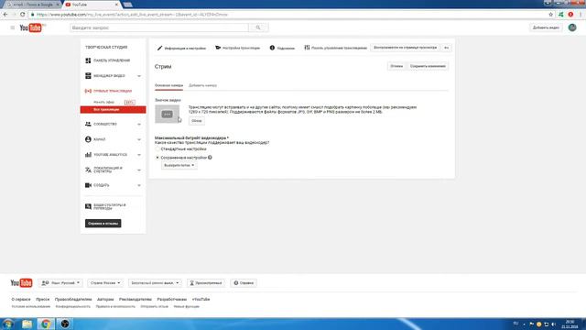Open the Создать section in sidebar
This screenshot has width=586, height=330.
(102, 185)
